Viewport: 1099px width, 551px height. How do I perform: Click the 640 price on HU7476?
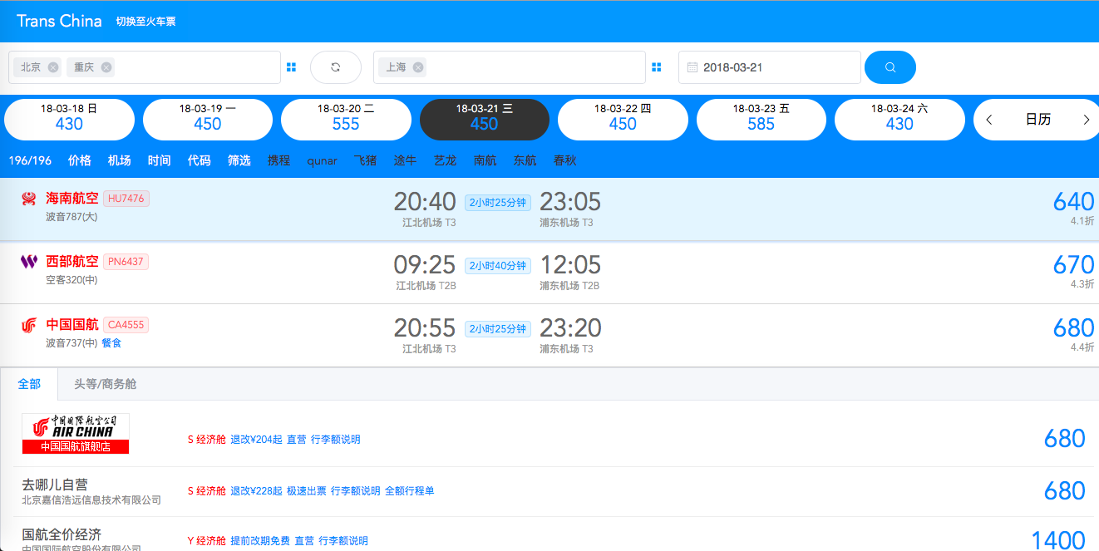point(1073,201)
